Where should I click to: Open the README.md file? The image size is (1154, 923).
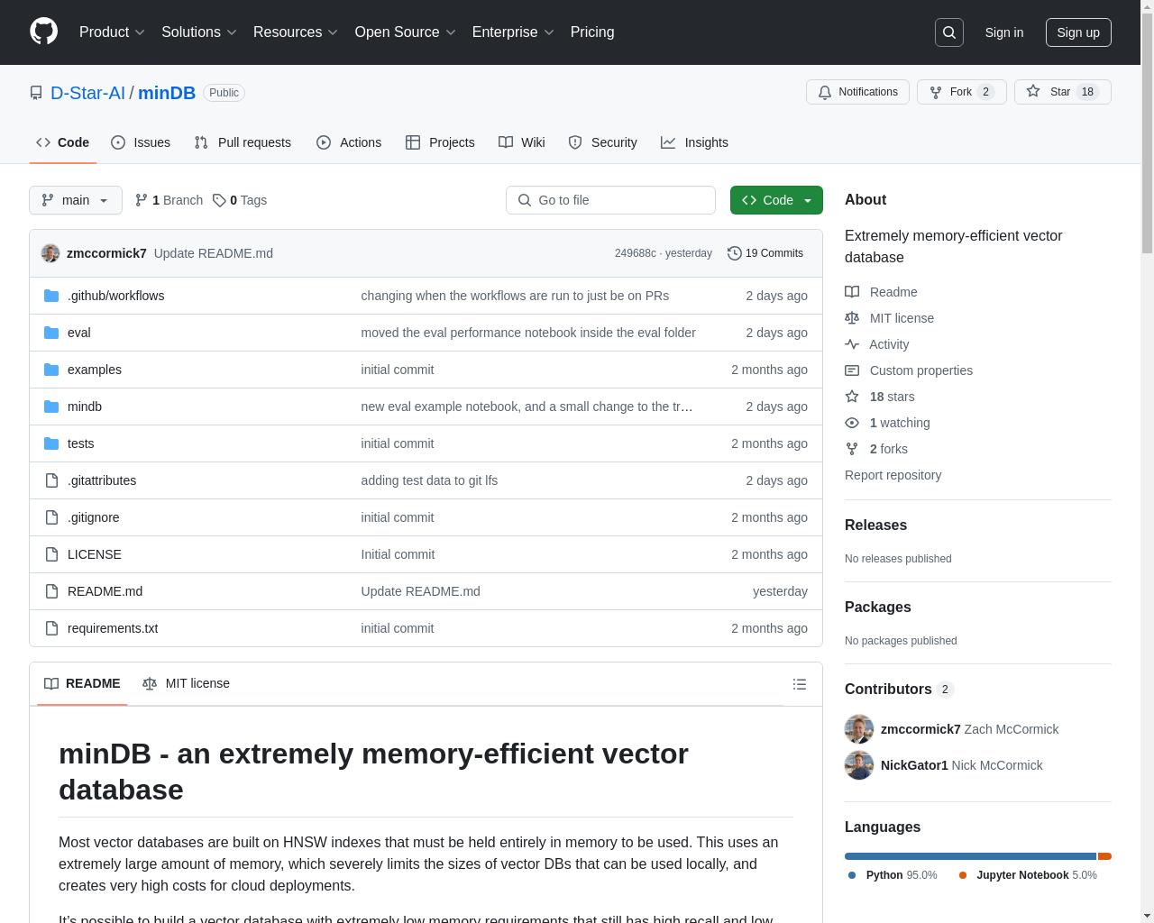pyautogui.click(x=105, y=591)
